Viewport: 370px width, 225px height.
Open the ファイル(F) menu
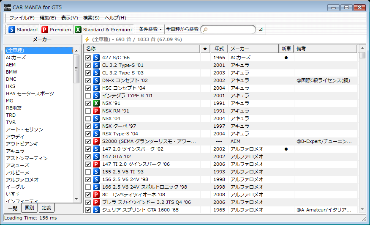[22, 18]
